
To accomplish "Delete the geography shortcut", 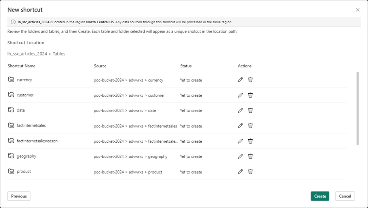I will pos(250,156).
